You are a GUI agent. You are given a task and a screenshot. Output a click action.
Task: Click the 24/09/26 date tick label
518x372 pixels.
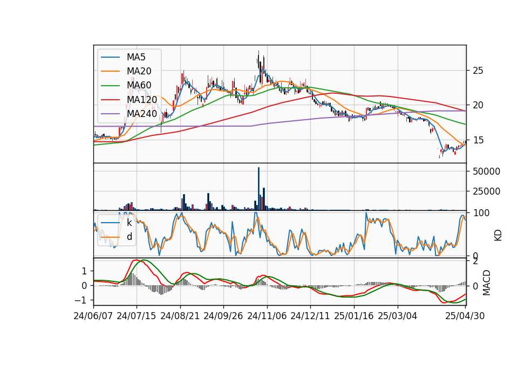tap(223, 316)
